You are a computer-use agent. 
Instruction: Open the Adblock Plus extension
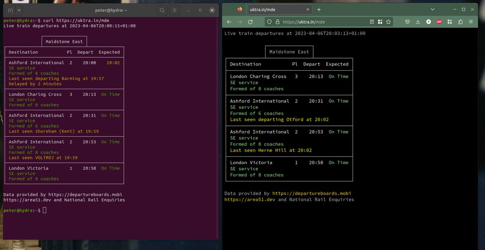click(439, 22)
